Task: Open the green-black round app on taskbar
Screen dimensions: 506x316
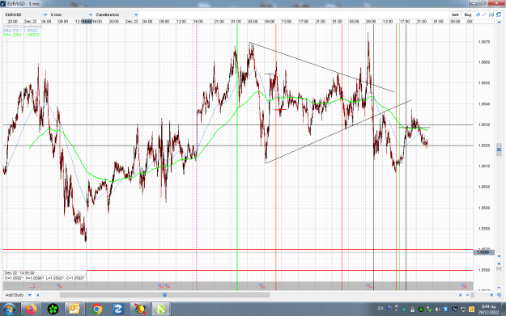Action: pyautogui.click(x=53, y=310)
